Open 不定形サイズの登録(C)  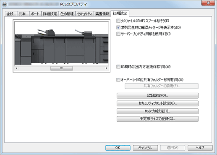tap(157, 119)
